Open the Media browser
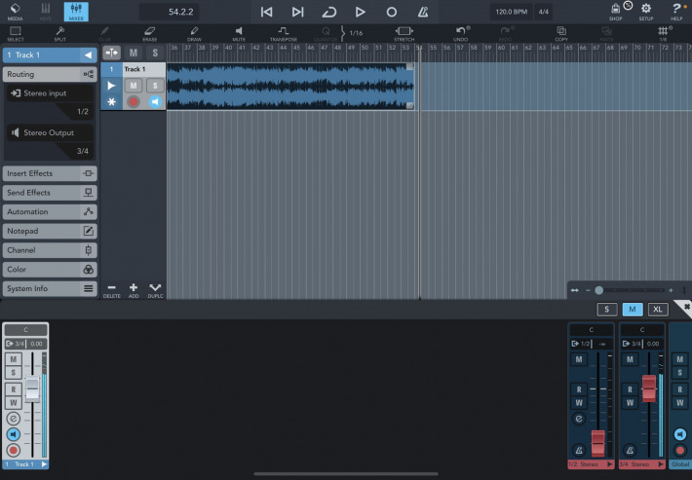692x480 pixels. [16, 12]
